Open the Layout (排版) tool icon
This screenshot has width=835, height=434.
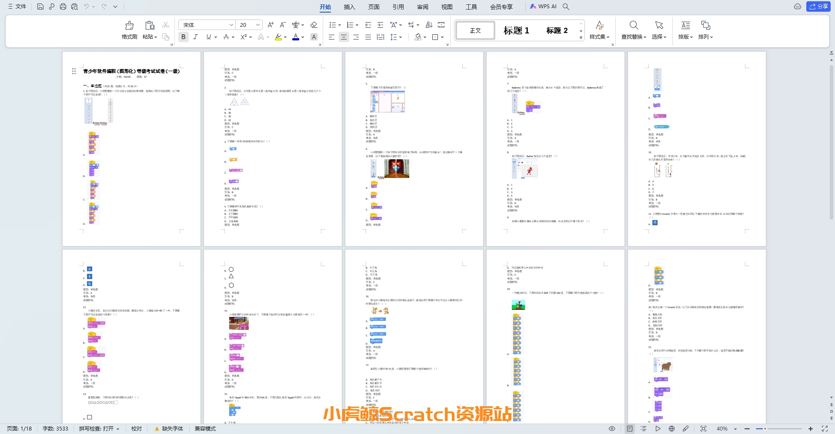(685, 25)
